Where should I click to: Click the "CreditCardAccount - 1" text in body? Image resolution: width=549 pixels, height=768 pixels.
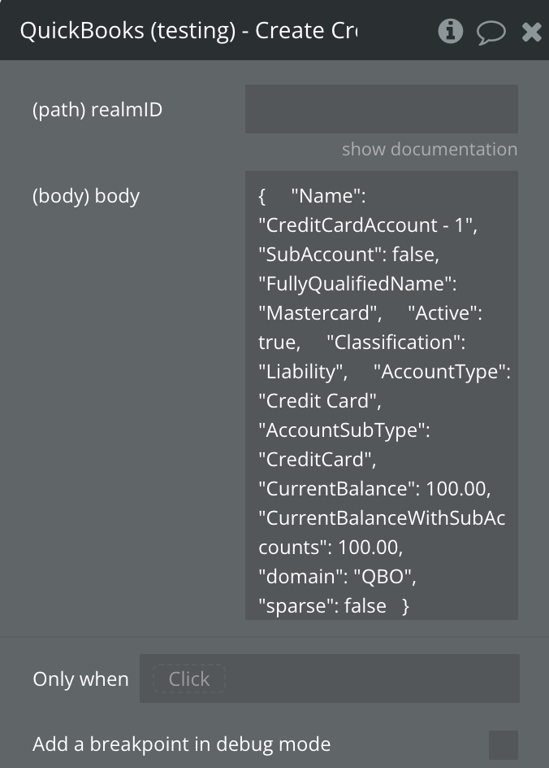(x=367, y=225)
